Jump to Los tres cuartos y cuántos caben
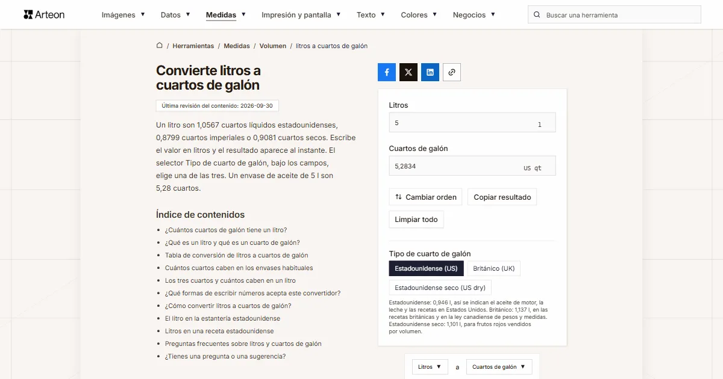723x379 pixels. pyautogui.click(x=230, y=280)
